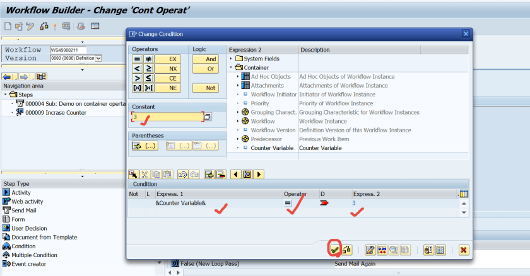The width and height of the screenshot is (530, 276).
Task: Click the NX operator button
Action: pos(168,69)
